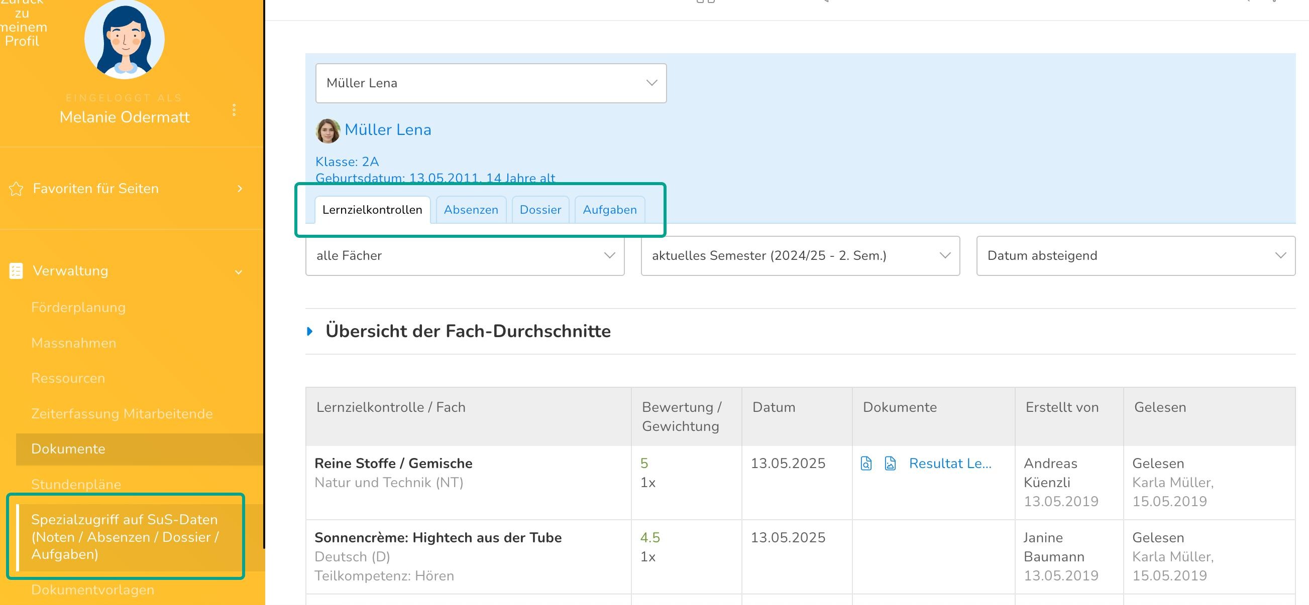Viewport: 1309px width, 605px height.
Task: Open the Aufgaben tab
Action: (x=609, y=210)
